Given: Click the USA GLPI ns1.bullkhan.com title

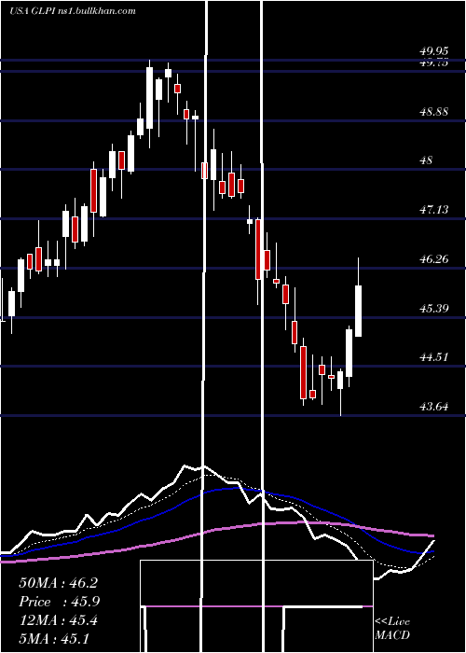Looking at the screenshot, I should coord(73,11).
